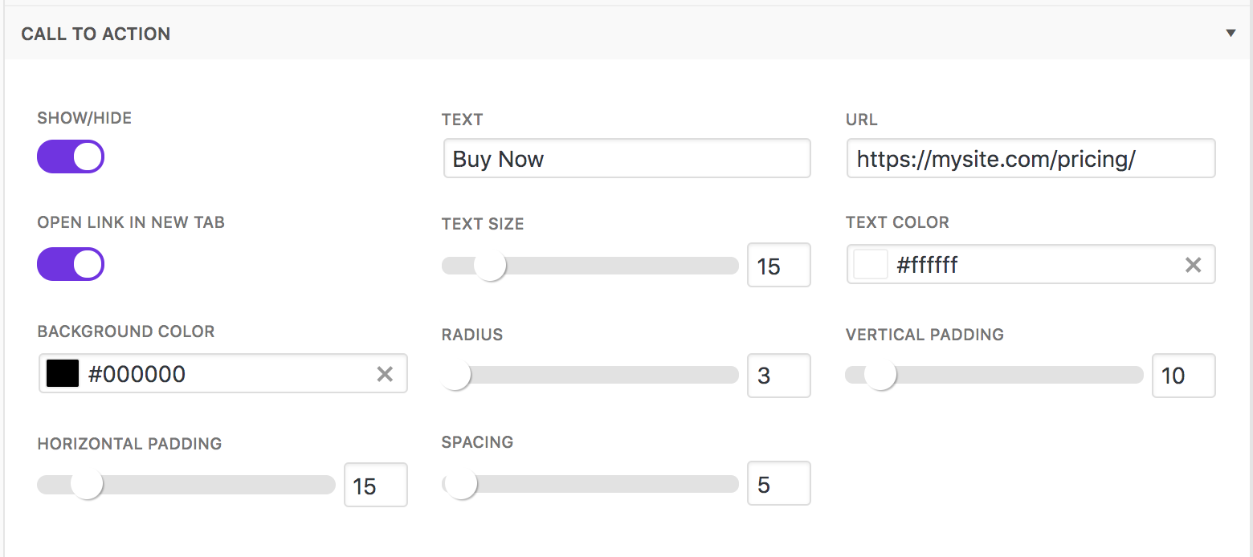Click the Radius slider handle
1253x557 pixels.
(455, 375)
